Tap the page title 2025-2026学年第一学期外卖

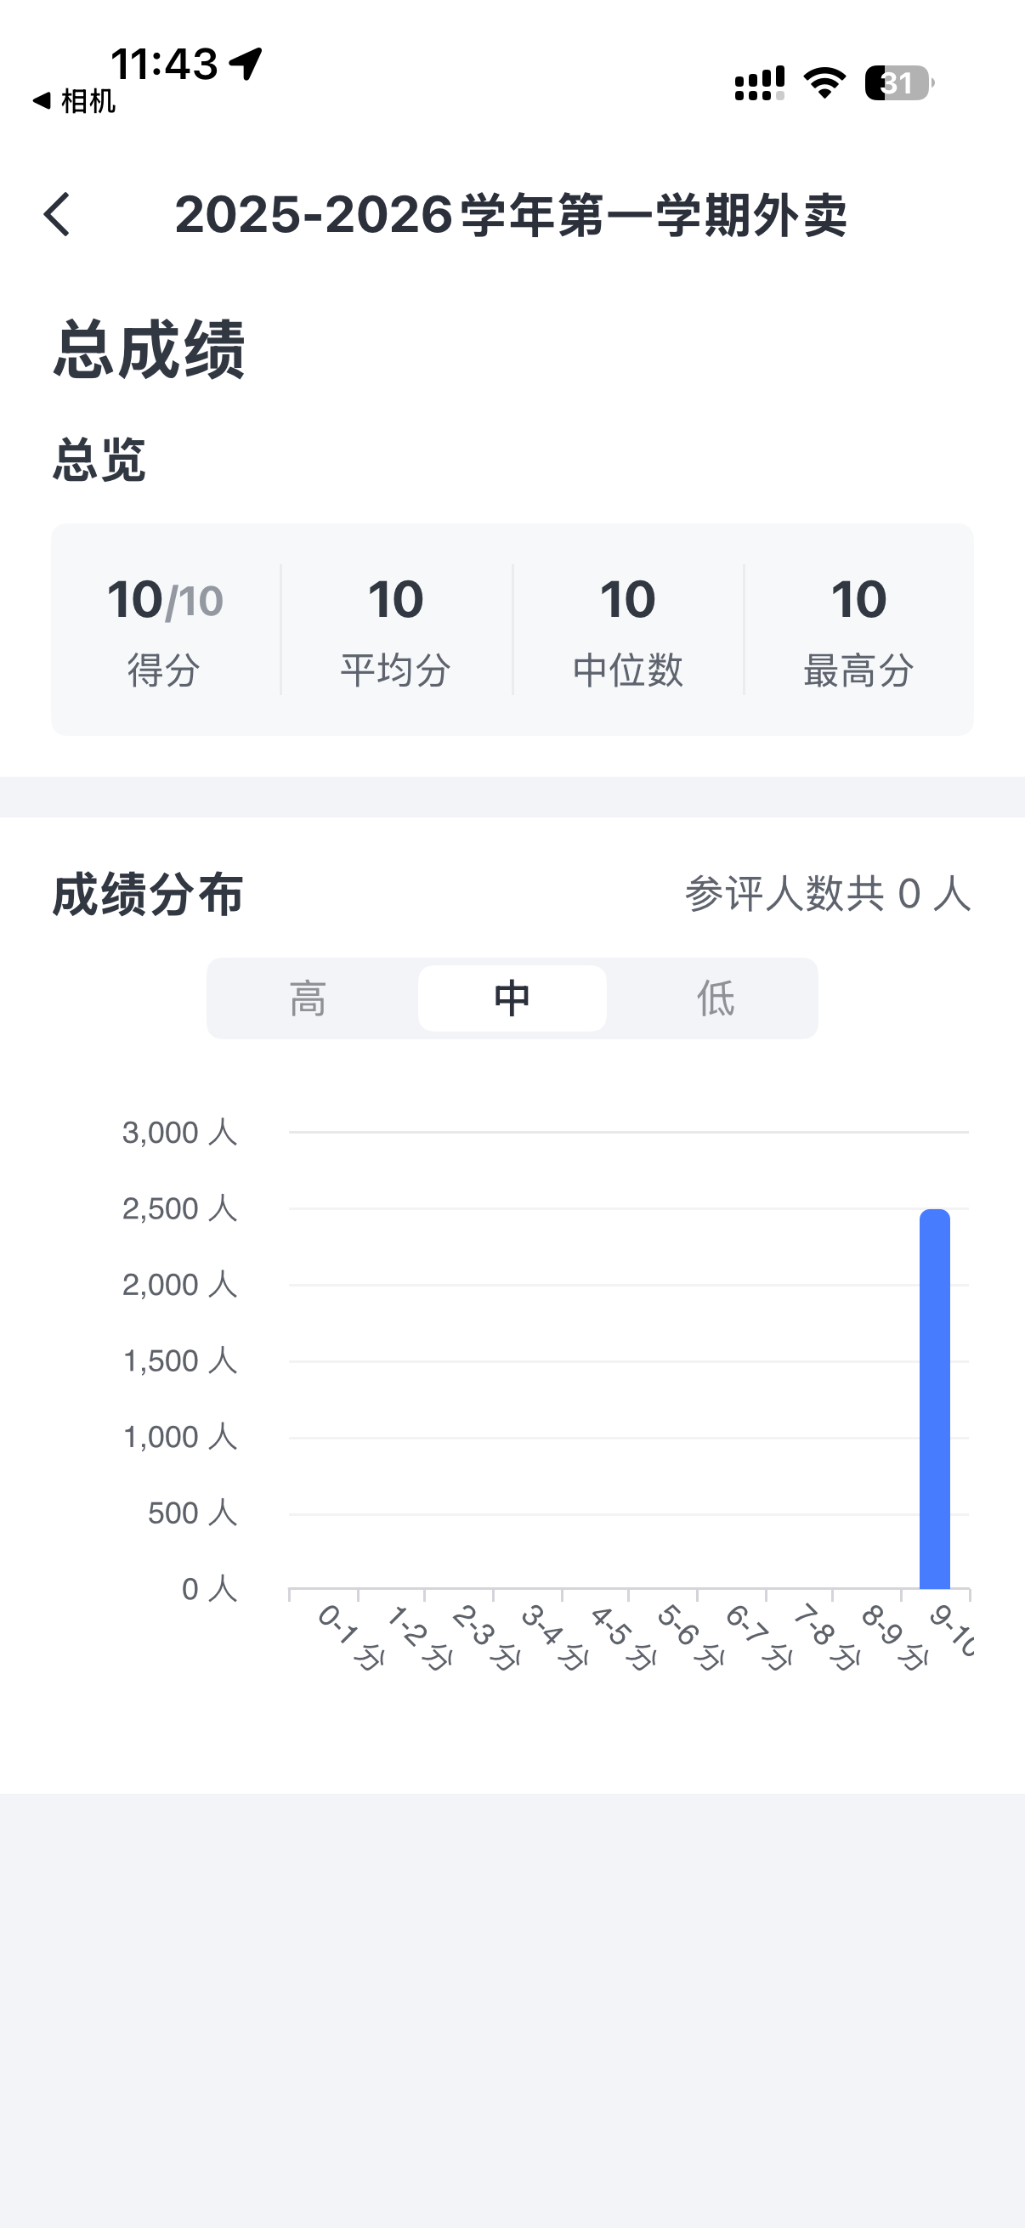510,214
